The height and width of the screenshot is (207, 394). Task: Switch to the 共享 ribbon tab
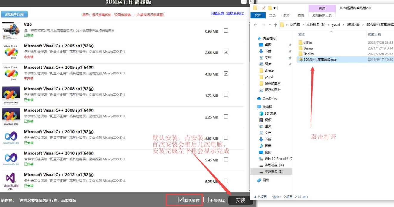287,15
